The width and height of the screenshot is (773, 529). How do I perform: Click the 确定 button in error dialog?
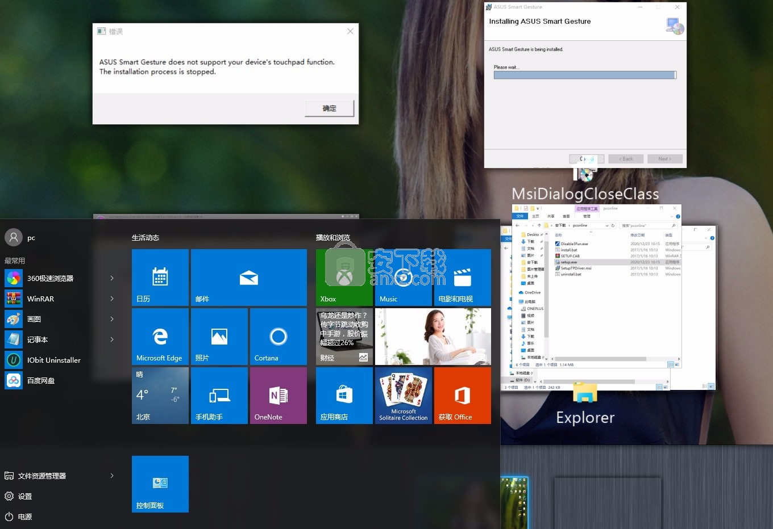329,108
